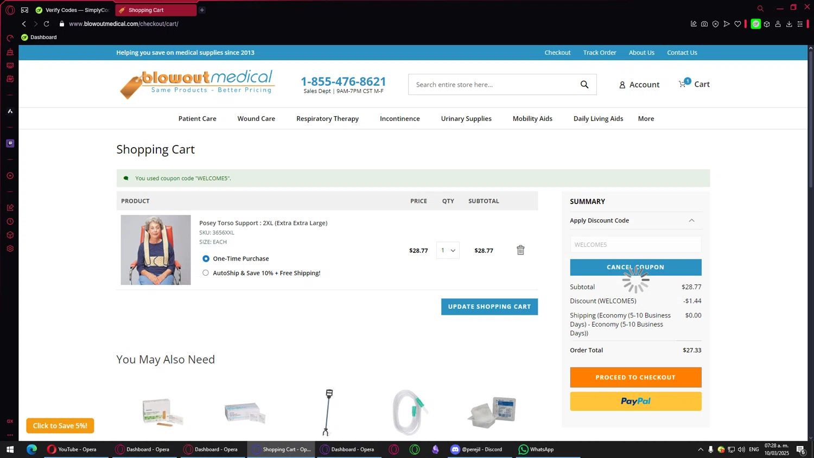The height and width of the screenshot is (458, 814).
Task: Open Patient Care category menu
Action: point(198,119)
